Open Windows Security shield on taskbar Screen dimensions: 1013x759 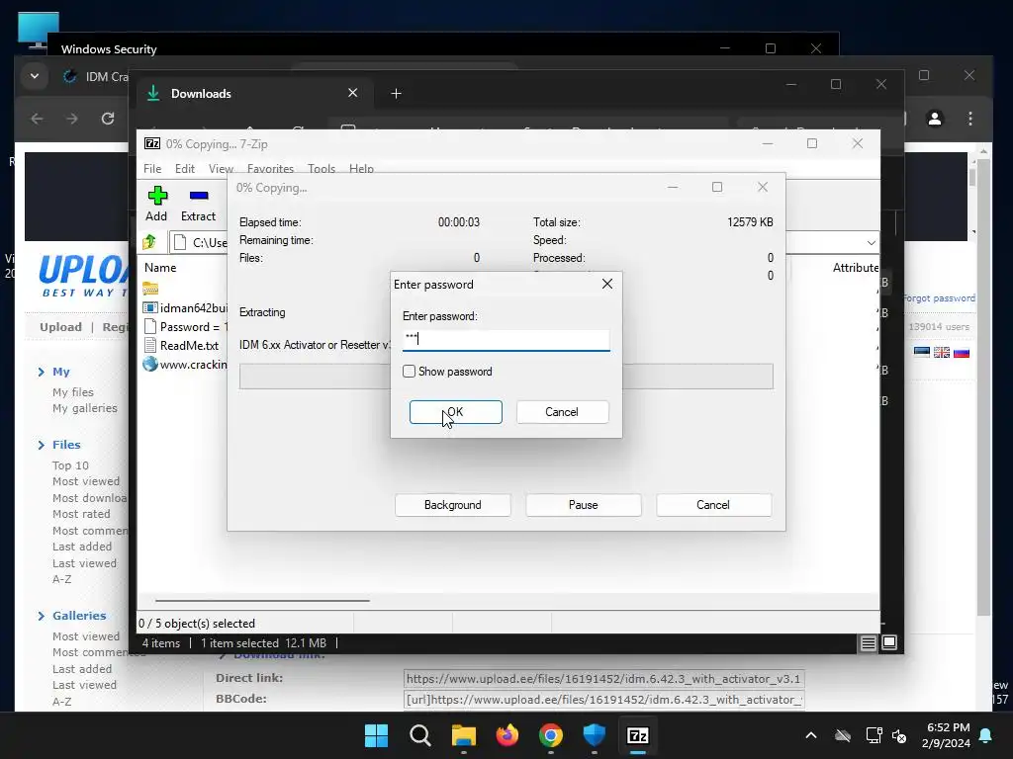(x=594, y=735)
